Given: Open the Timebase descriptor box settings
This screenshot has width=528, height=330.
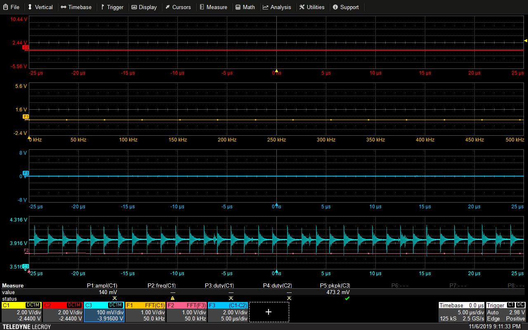Looking at the screenshot, I should click(x=461, y=312).
